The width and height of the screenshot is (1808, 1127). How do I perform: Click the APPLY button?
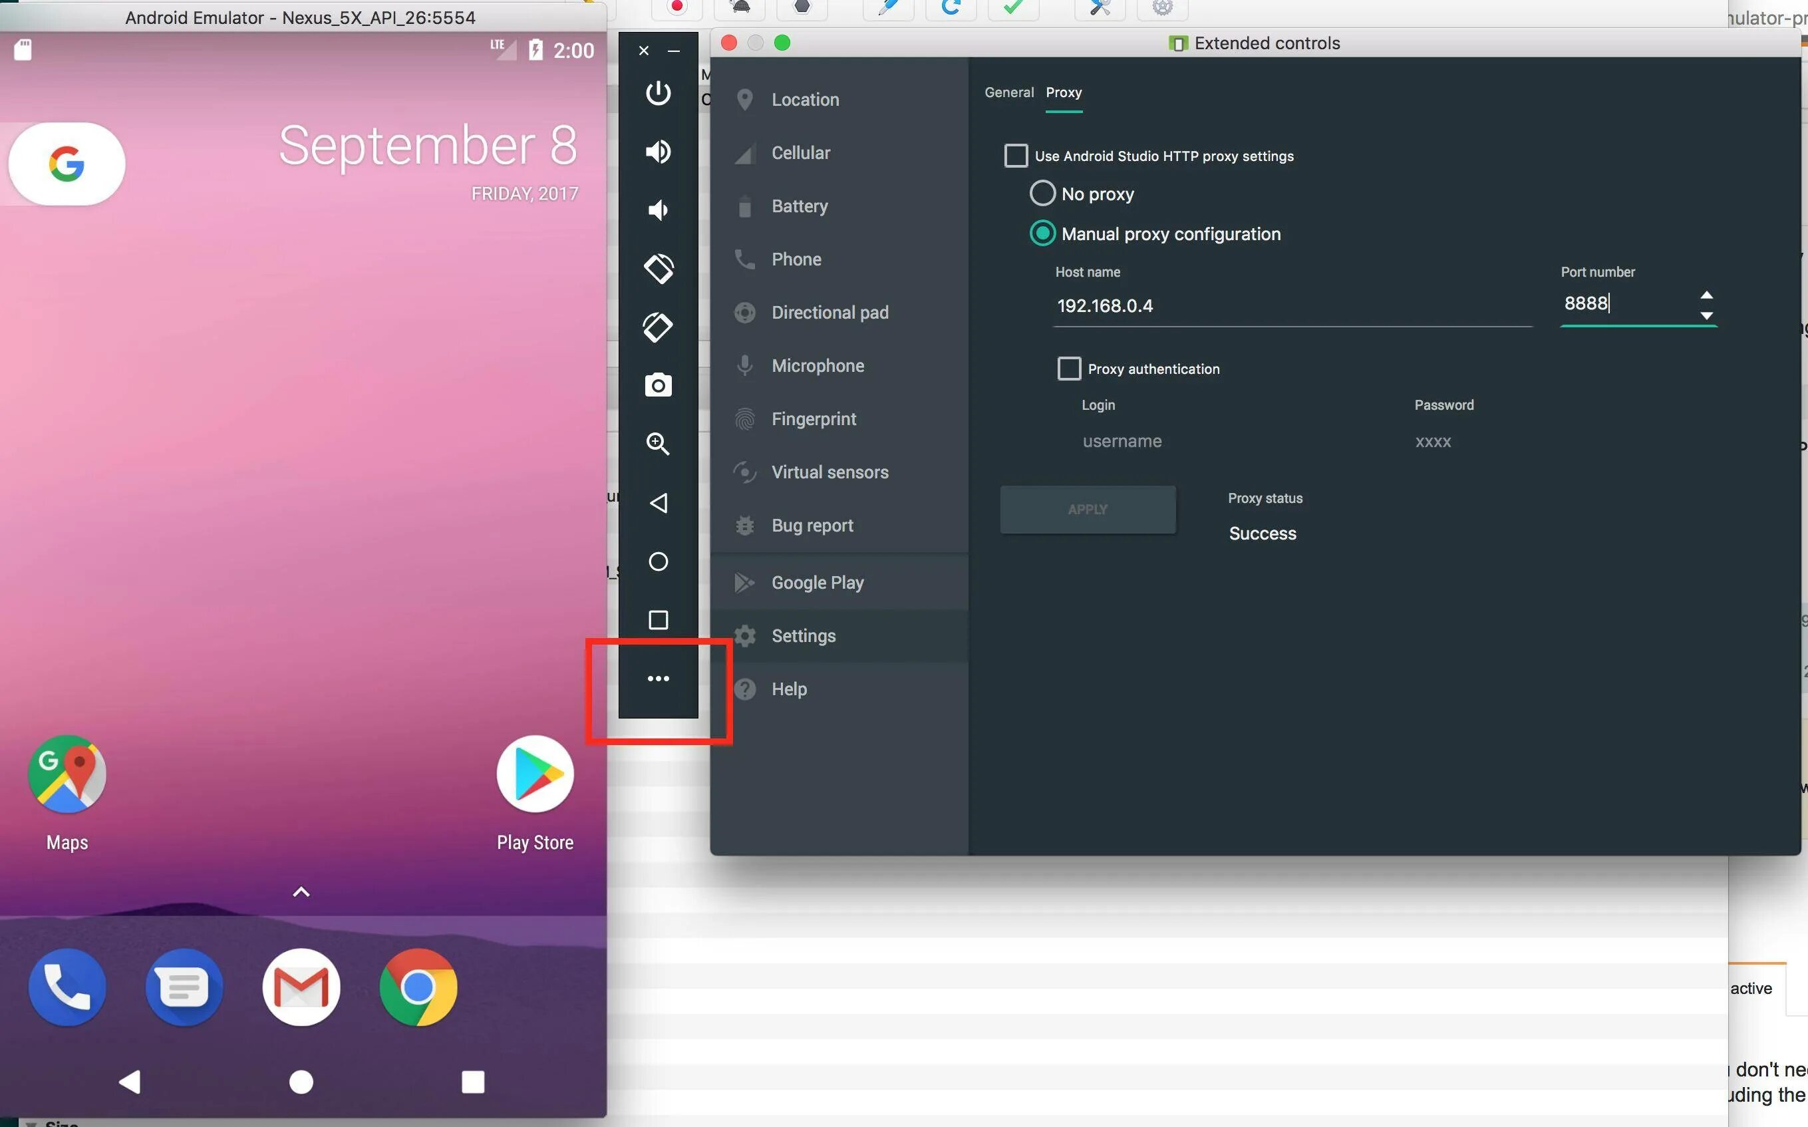pyautogui.click(x=1088, y=509)
